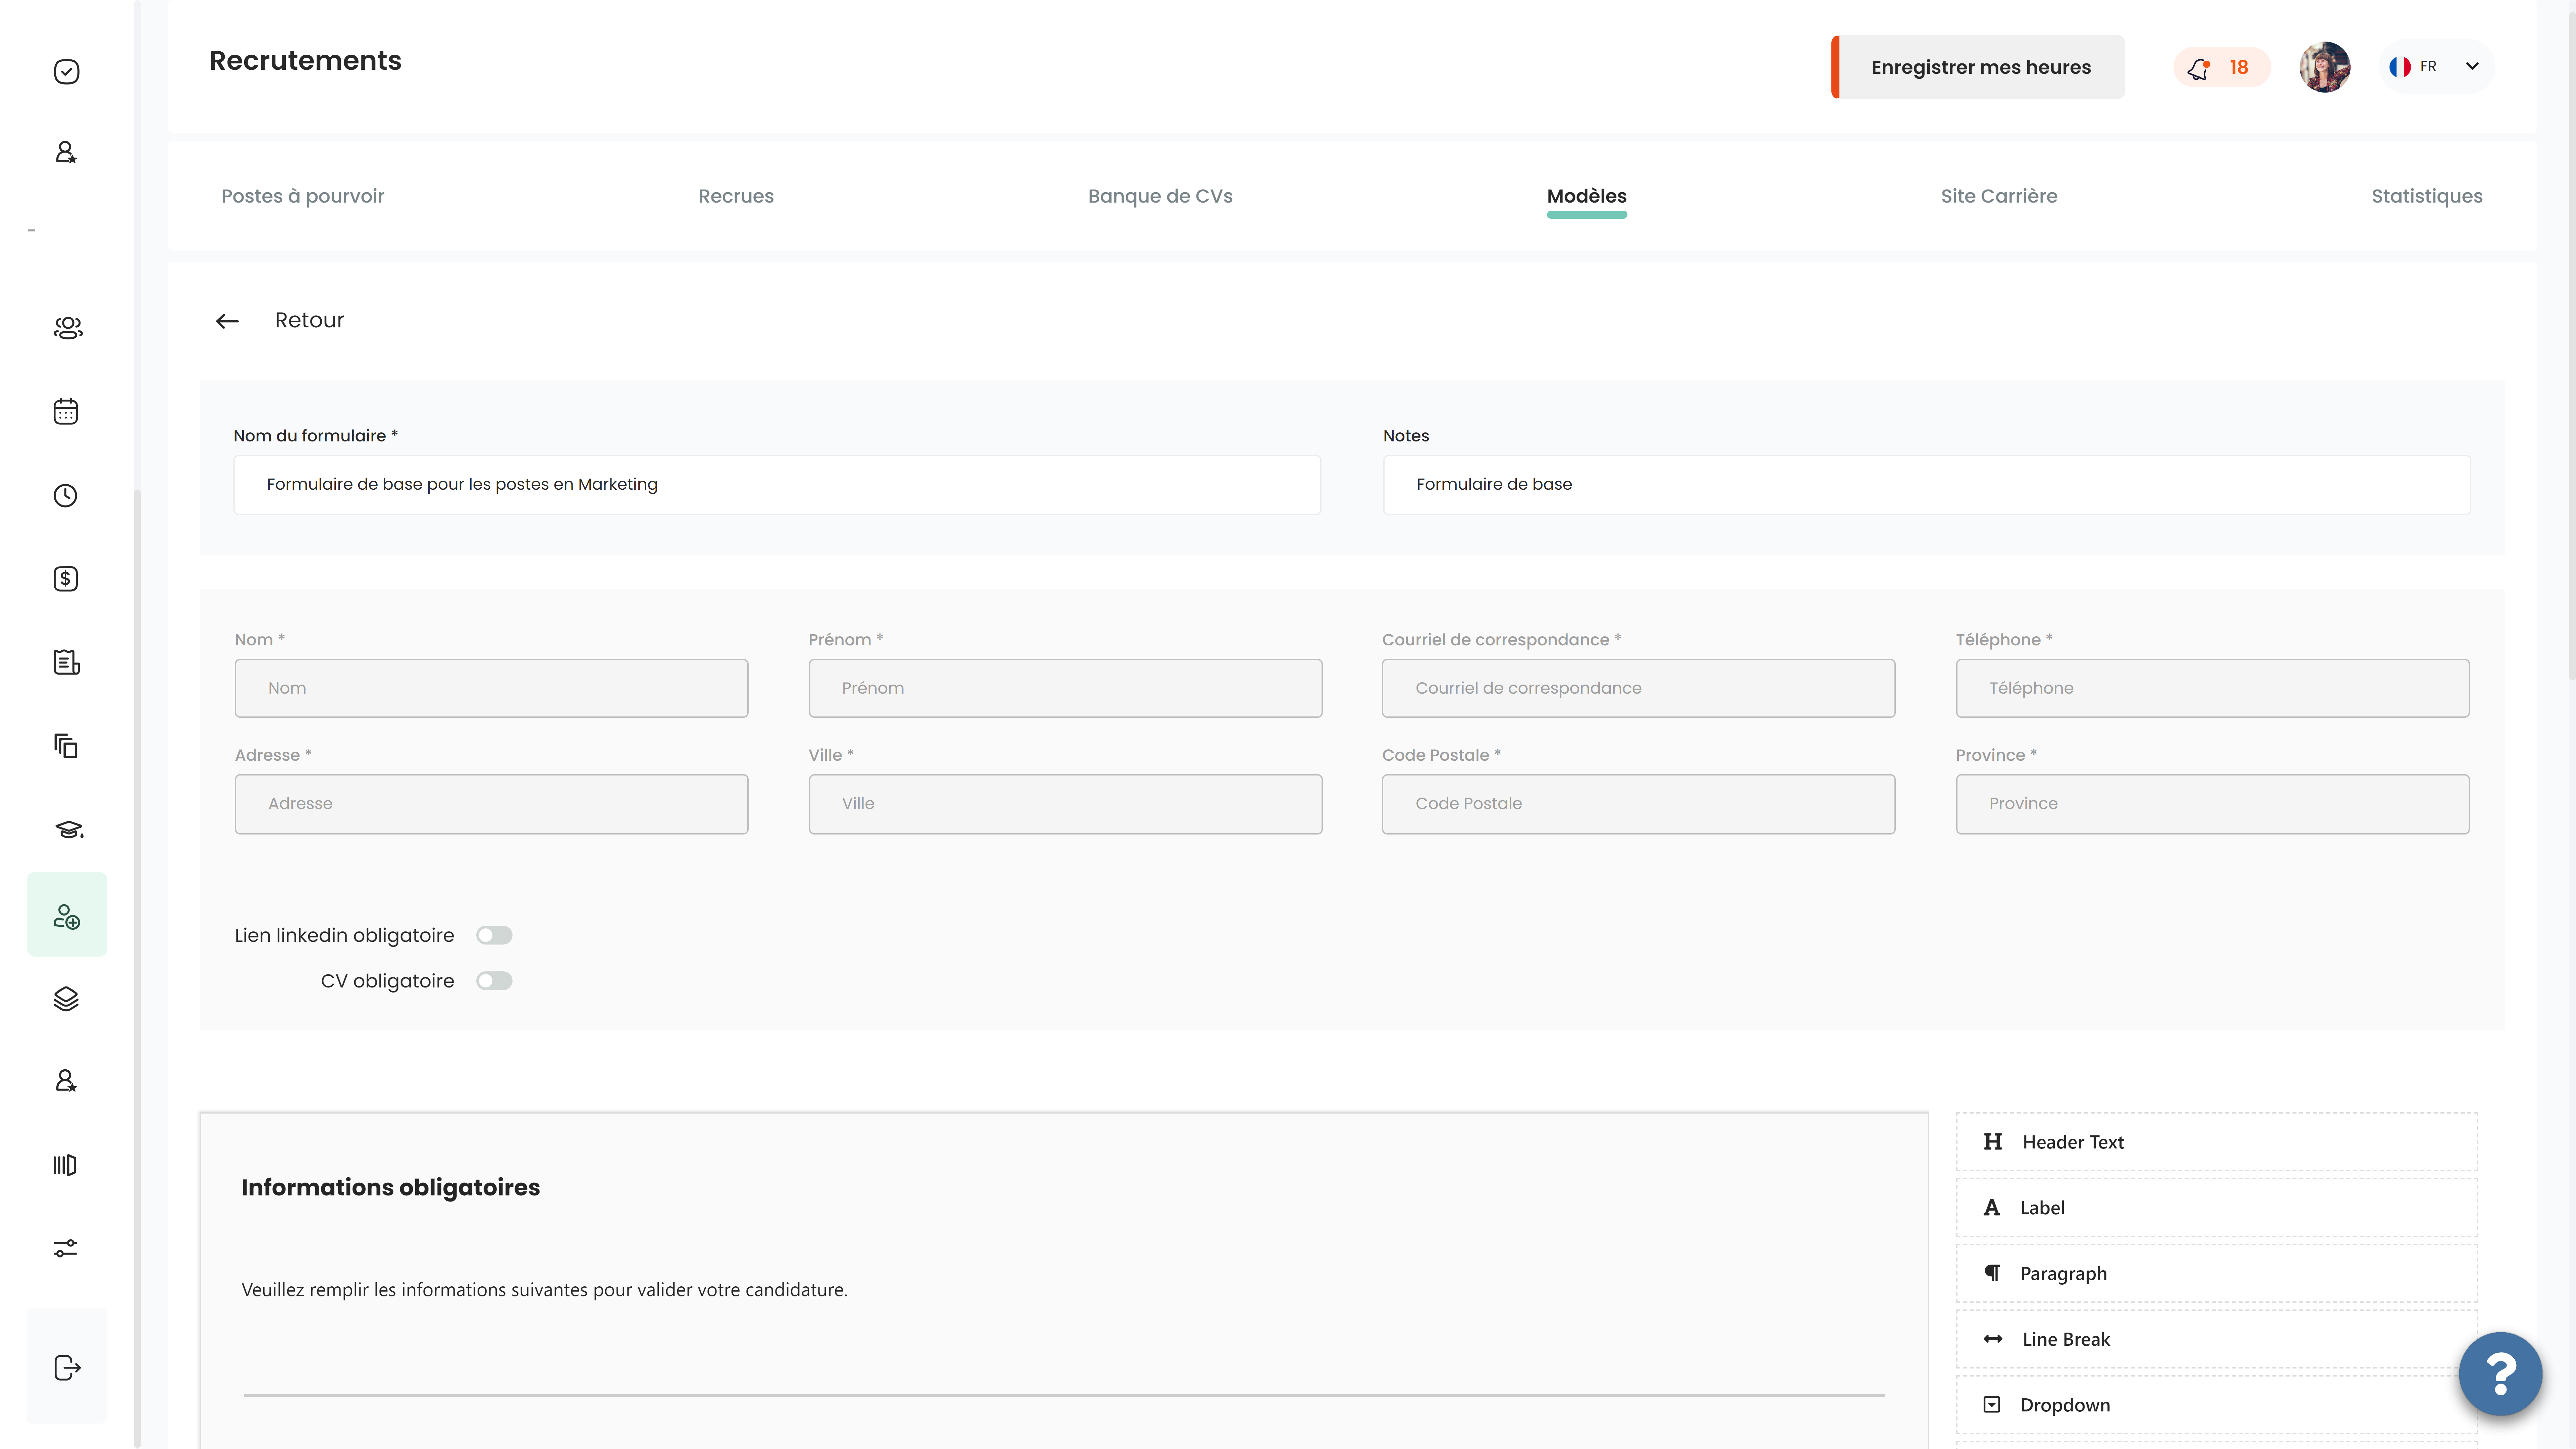Open the copy documents icon in sidebar

66,746
